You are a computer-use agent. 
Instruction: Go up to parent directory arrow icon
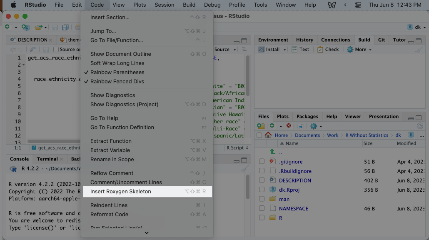tap(272, 152)
